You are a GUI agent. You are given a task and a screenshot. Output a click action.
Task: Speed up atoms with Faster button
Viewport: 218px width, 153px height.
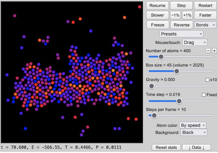point(205,15)
